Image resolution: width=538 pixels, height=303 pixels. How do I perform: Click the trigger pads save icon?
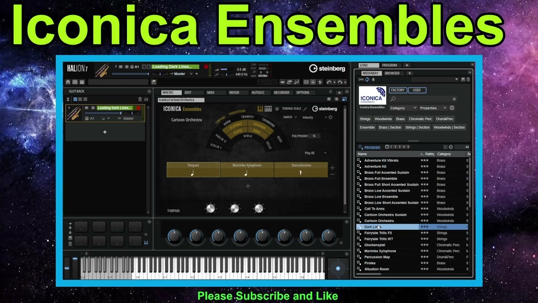70,238
